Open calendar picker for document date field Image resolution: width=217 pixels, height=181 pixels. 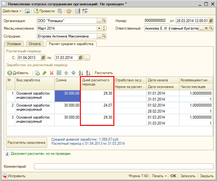click(211, 21)
